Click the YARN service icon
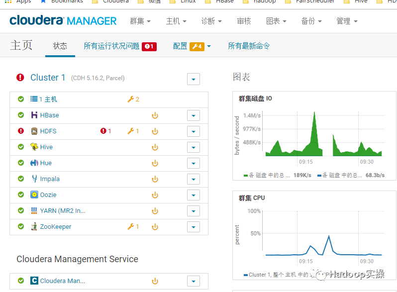Image resolution: width=397 pixels, height=292 pixels. (34, 210)
